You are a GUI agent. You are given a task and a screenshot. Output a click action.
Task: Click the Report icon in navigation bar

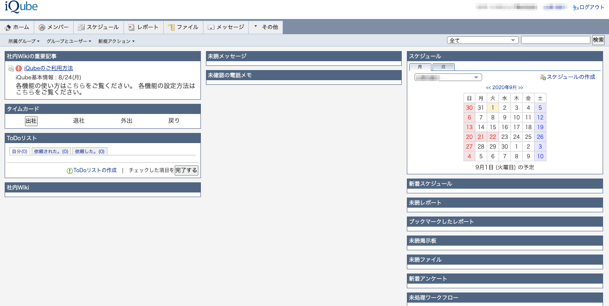pos(132,27)
